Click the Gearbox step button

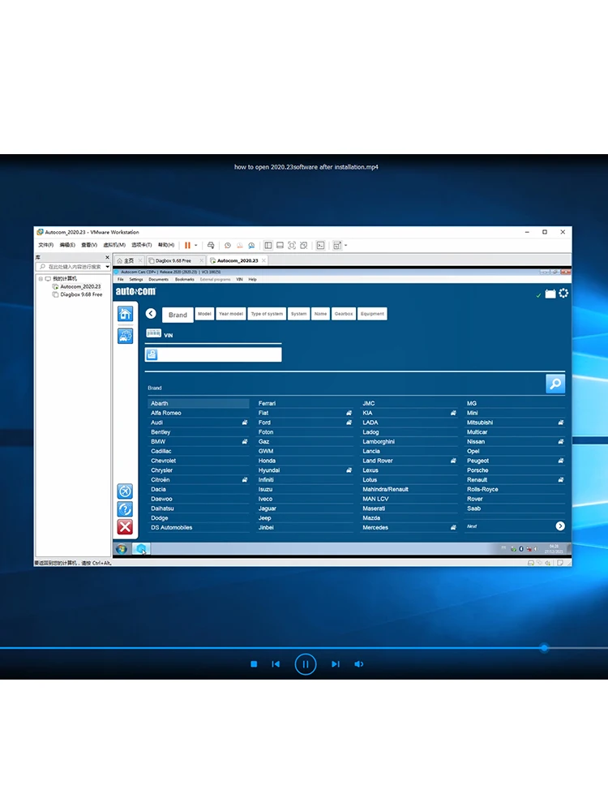tap(344, 314)
